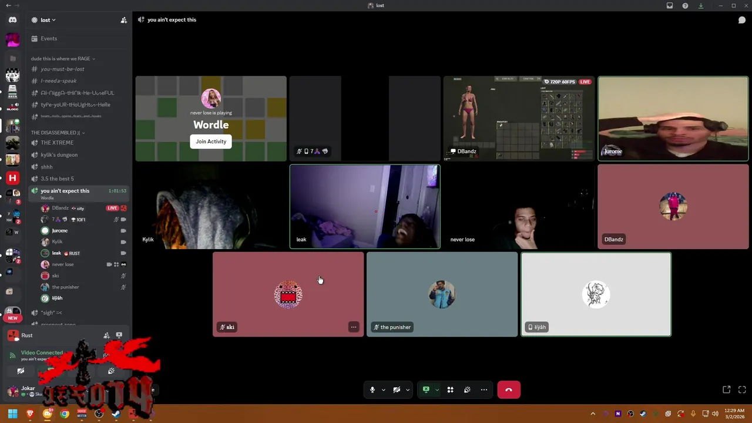
Task: Focus Jurome's video tile
Action: [x=673, y=118]
